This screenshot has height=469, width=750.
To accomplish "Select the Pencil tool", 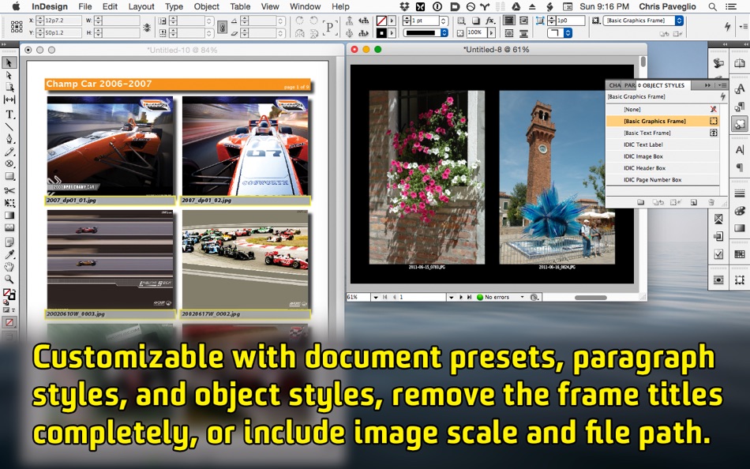I will click(9, 152).
